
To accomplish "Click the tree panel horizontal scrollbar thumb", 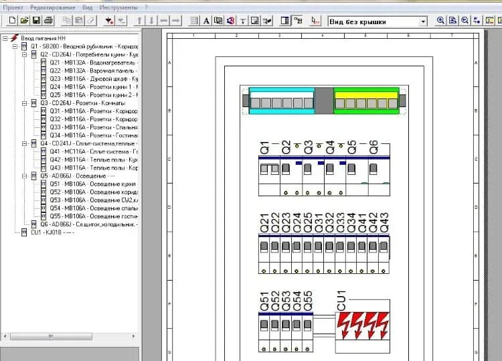I will pos(51,336).
